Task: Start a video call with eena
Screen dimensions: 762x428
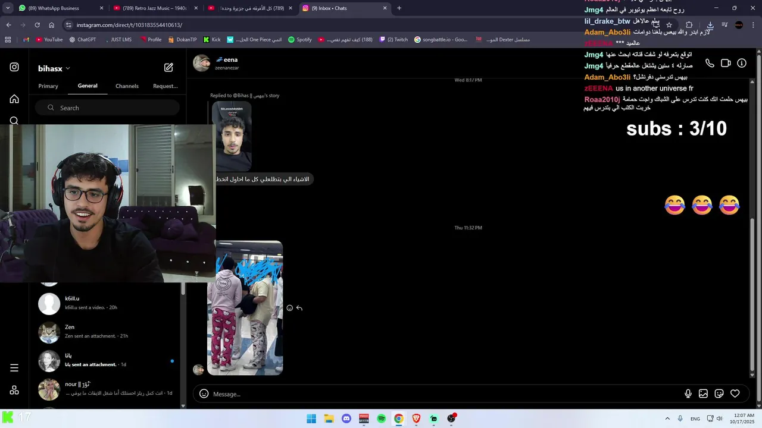Action: [x=726, y=63]
